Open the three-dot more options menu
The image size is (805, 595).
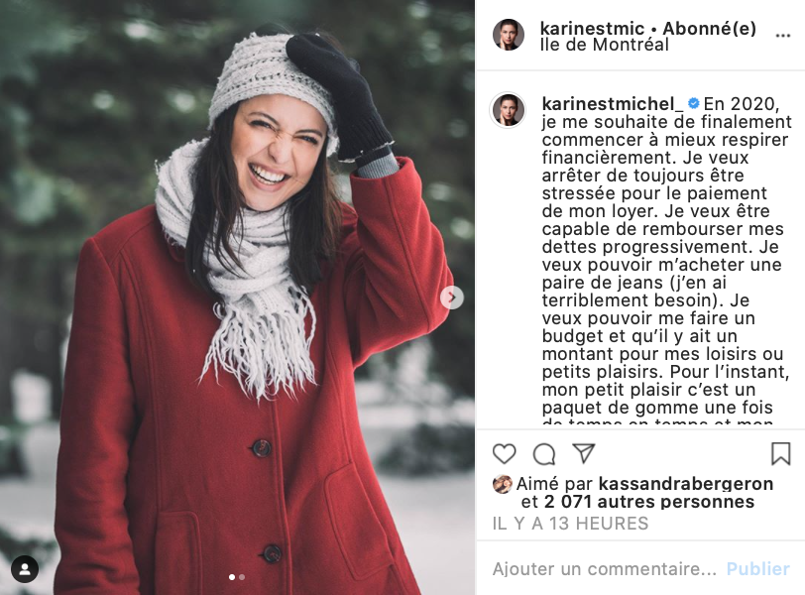pos(782,36)
